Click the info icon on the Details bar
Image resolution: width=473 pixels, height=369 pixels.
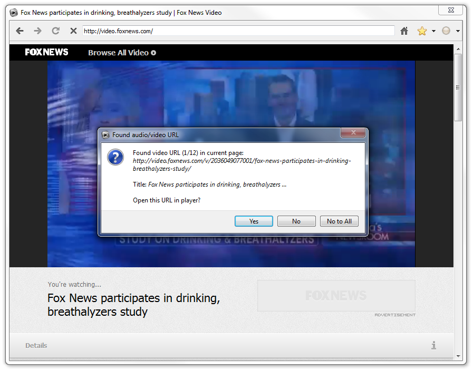[x=433, y=345]
